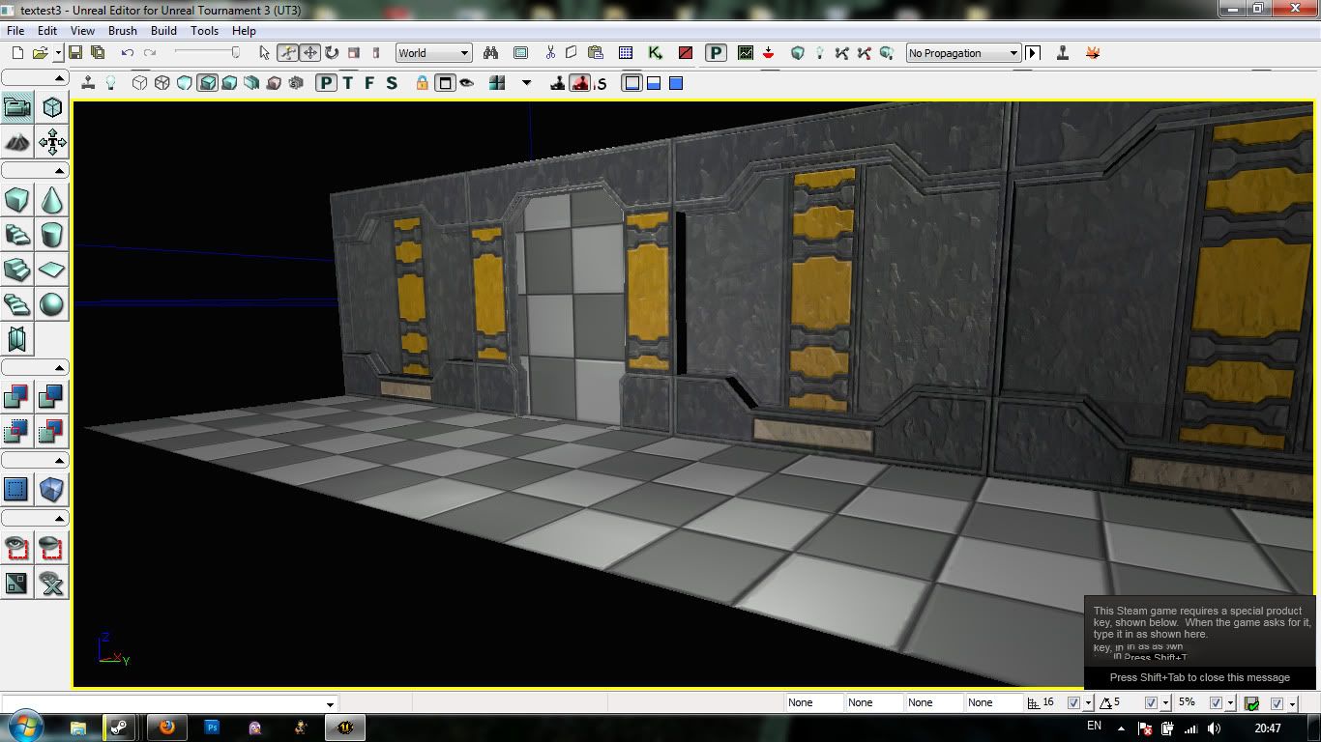Screen dimensions: 1321x742
Task: Click the cylinder brush builder
Action: [52, 235]
